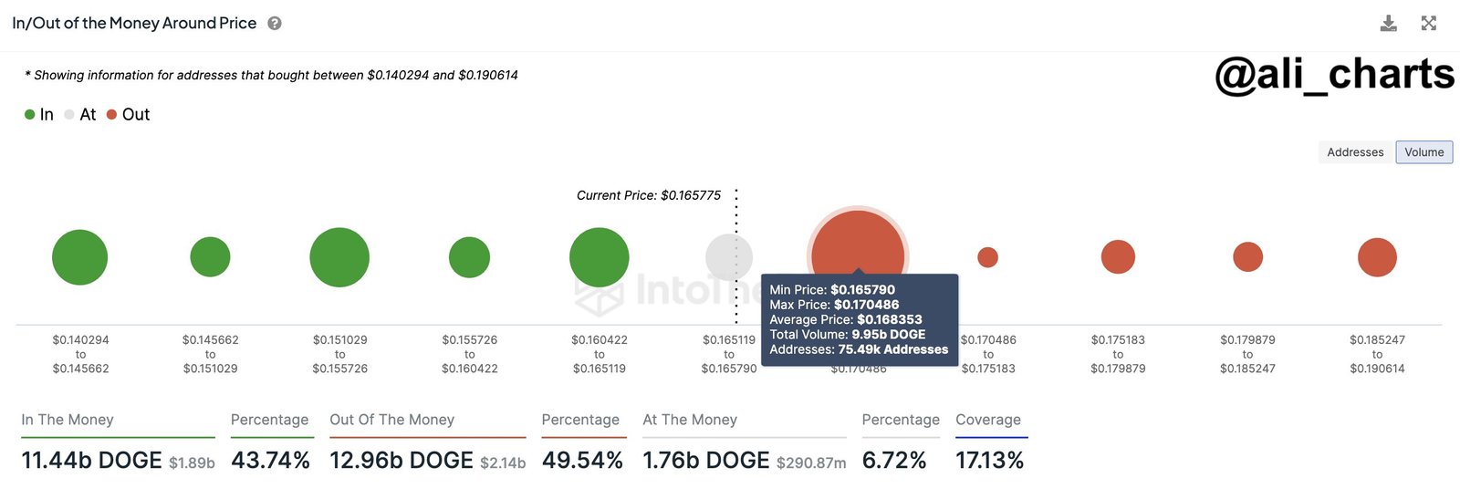
Task: Click the In The Money heading
Action: (x=68, y=420)
